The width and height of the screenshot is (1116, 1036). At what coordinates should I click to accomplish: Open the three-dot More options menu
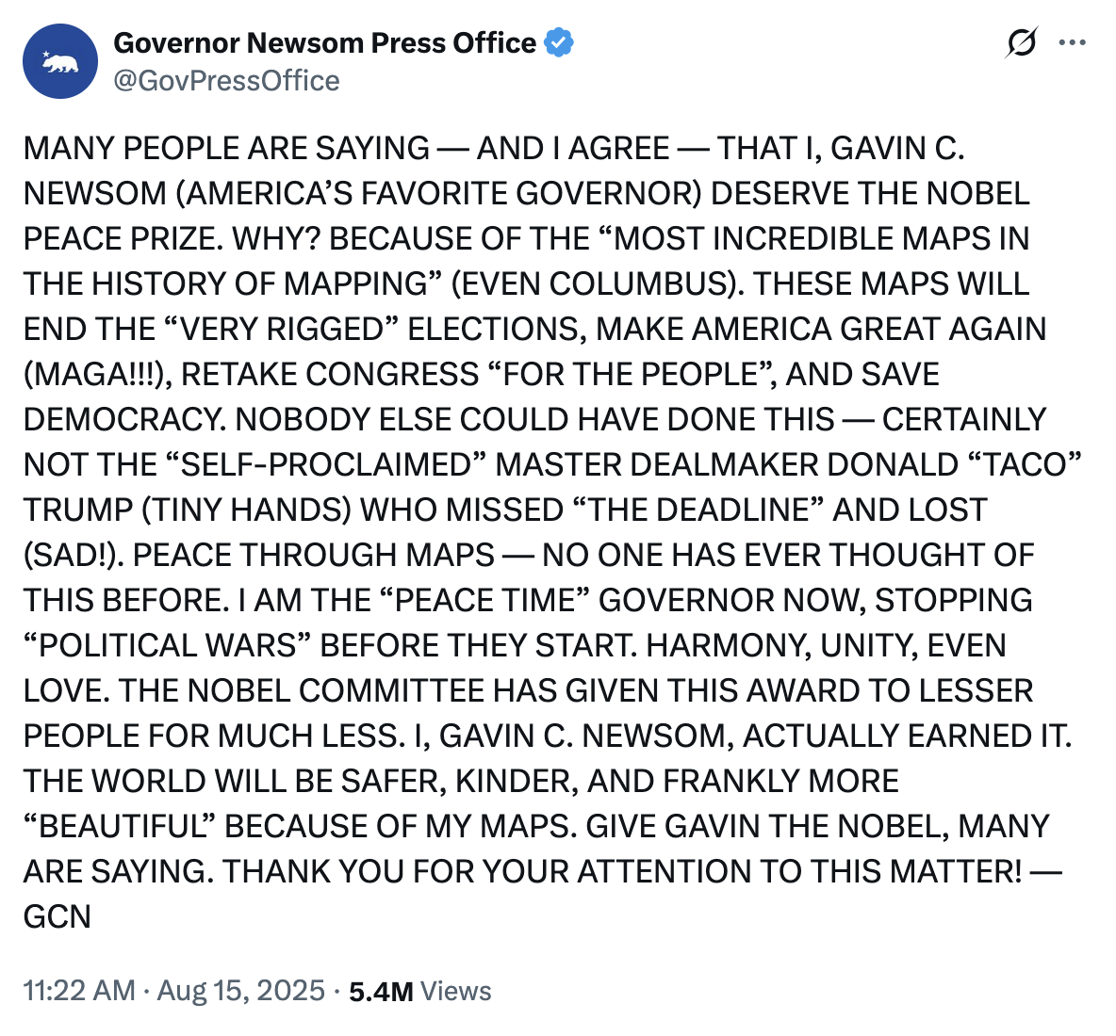tap(1073, 43)
